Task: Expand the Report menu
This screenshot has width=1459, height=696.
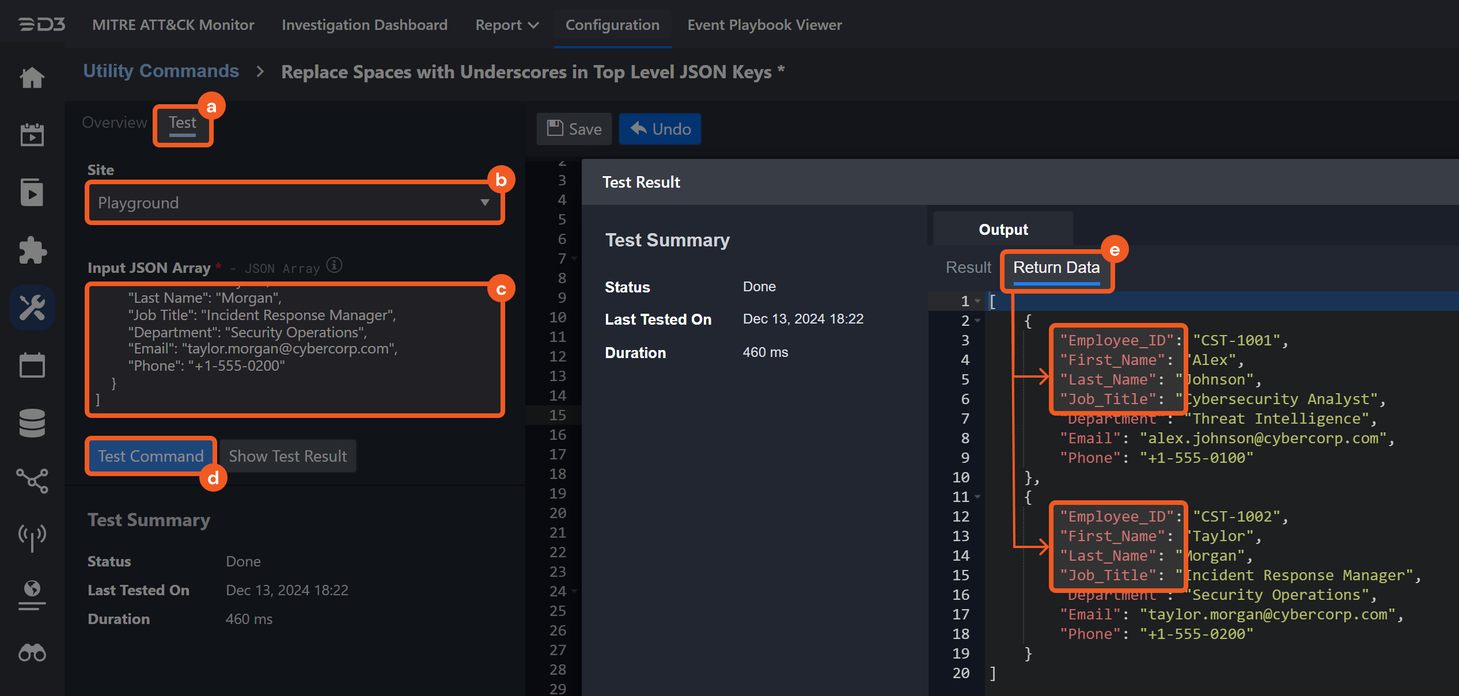Action: [506, 25]
